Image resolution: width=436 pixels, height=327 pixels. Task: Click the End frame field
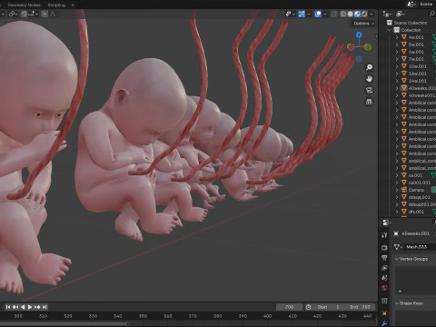pos(360,307)
